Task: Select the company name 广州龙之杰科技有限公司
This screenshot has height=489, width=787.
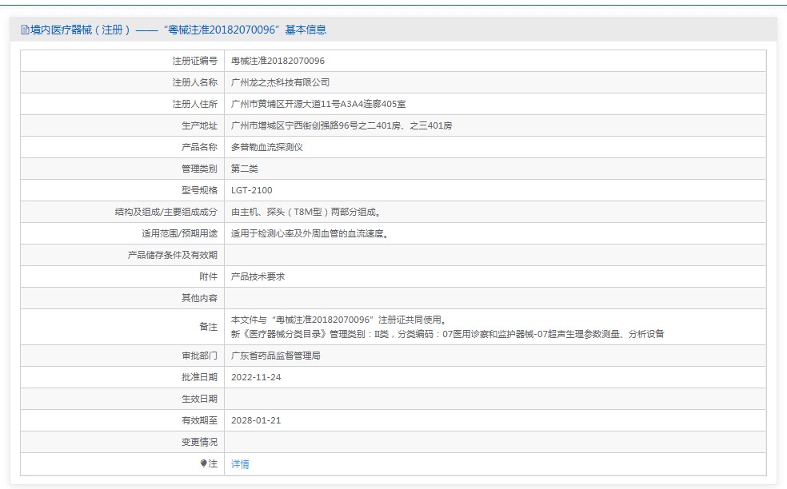Action: tap(280, 82)
